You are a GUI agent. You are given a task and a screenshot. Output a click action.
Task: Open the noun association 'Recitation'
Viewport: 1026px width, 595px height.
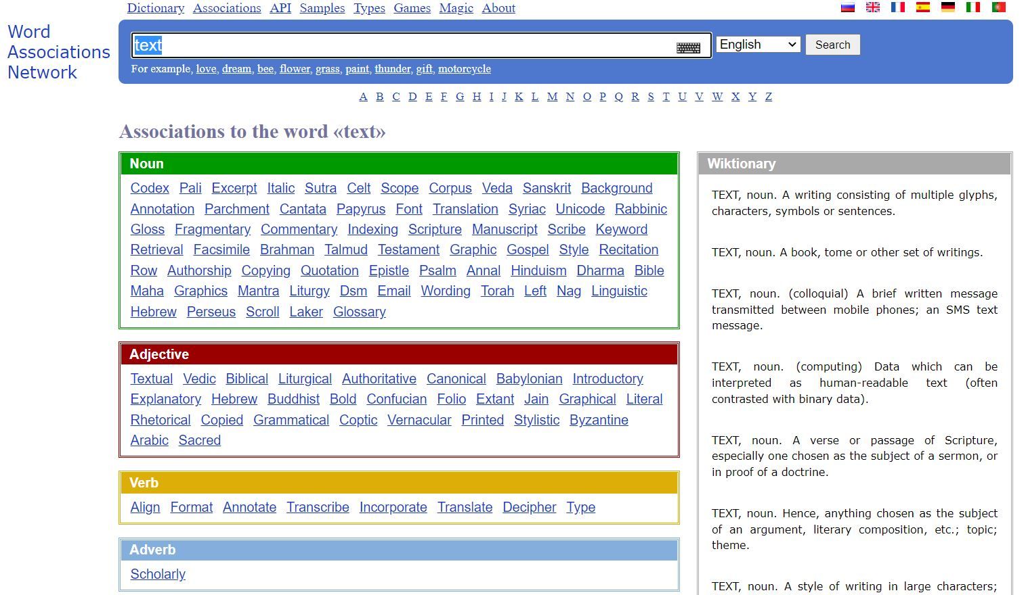pos(628,249)
